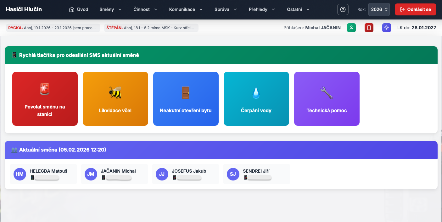Click the red mobile phone icon

click(x=369, y=28)
